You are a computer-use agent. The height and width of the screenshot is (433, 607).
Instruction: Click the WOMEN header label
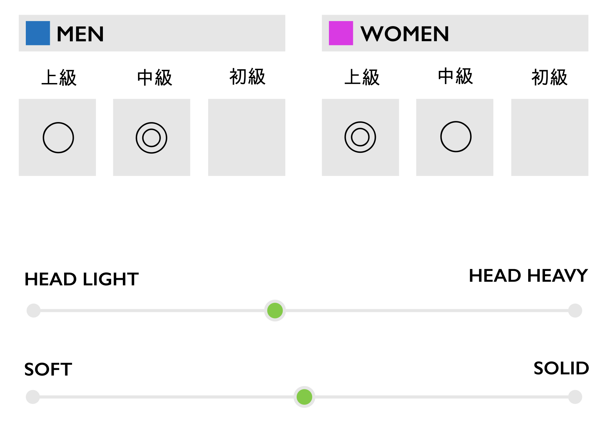click(405, 34)
